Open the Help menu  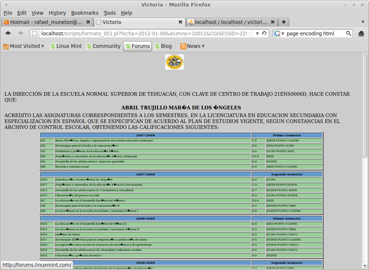[127, 13]
